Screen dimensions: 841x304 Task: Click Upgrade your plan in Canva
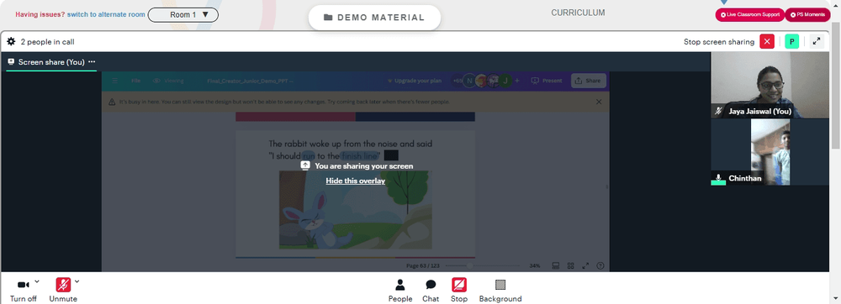[x=414, y=81]
